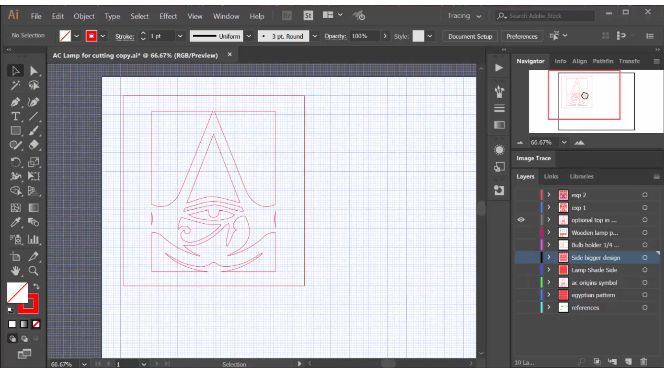Screen dimensions: 664x373
Task: Show the Bulb holder 1/4 layer visibility
Action: tap(521, 245)
